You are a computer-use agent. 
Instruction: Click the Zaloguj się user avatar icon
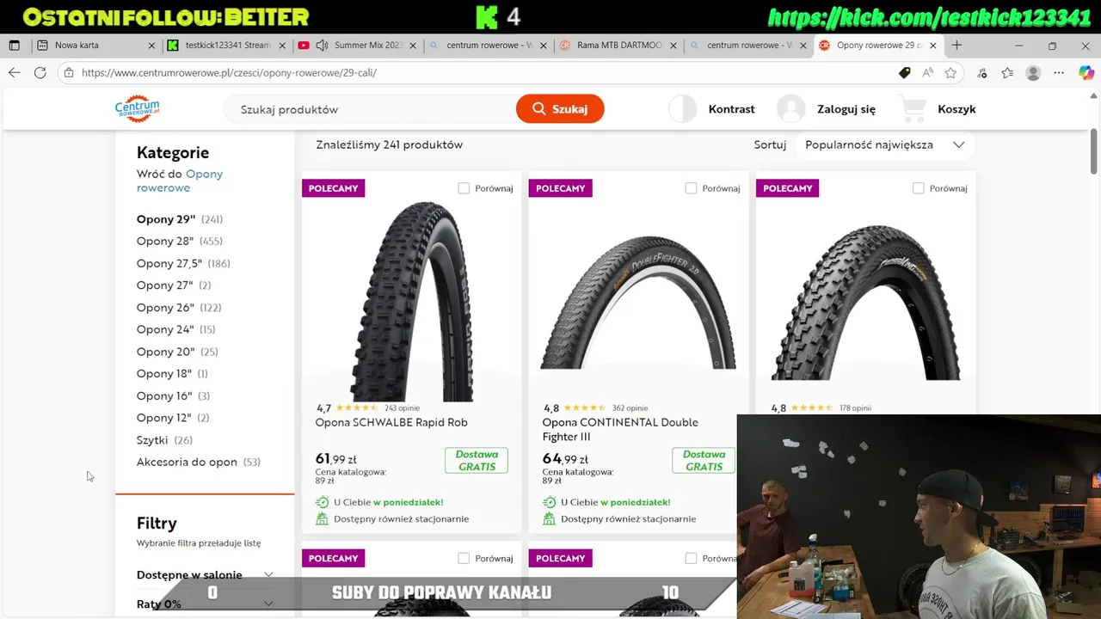(790, 108)
